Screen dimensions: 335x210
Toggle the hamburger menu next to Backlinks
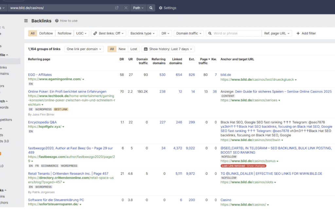[x=26, y=21]
